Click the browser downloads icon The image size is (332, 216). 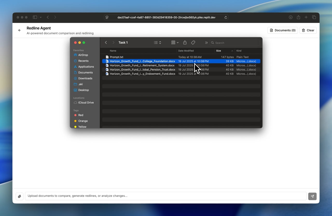pyautogui.click(x=291, y=17)
